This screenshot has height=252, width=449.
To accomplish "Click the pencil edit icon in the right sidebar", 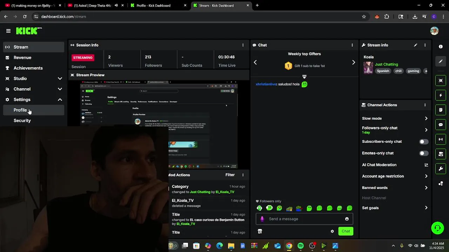I will pyautogui.click(x=441, y=62).
